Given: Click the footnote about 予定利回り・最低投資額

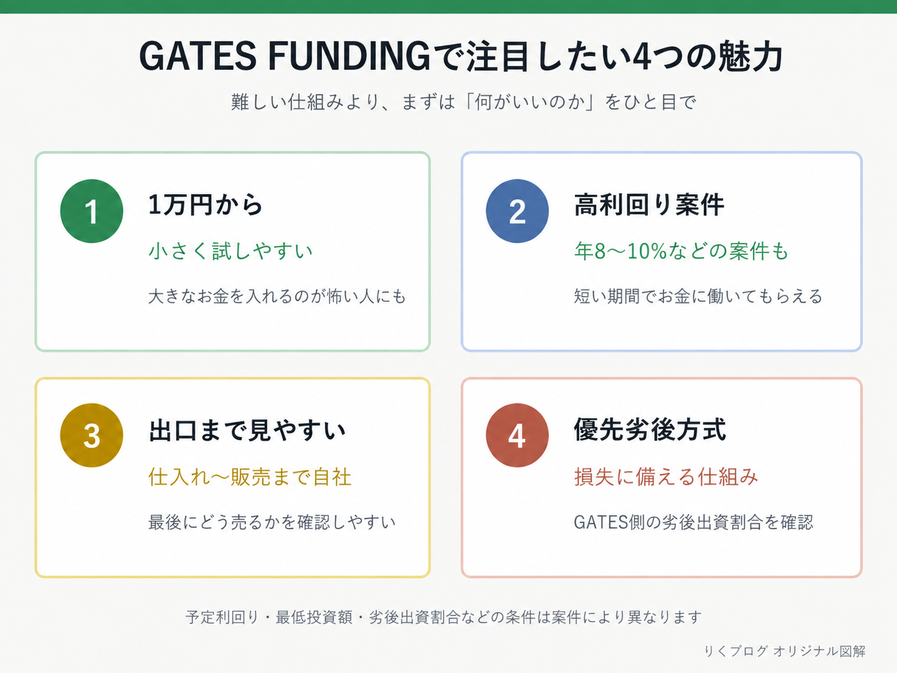Looking at the screenshot, I should point(444,617).
